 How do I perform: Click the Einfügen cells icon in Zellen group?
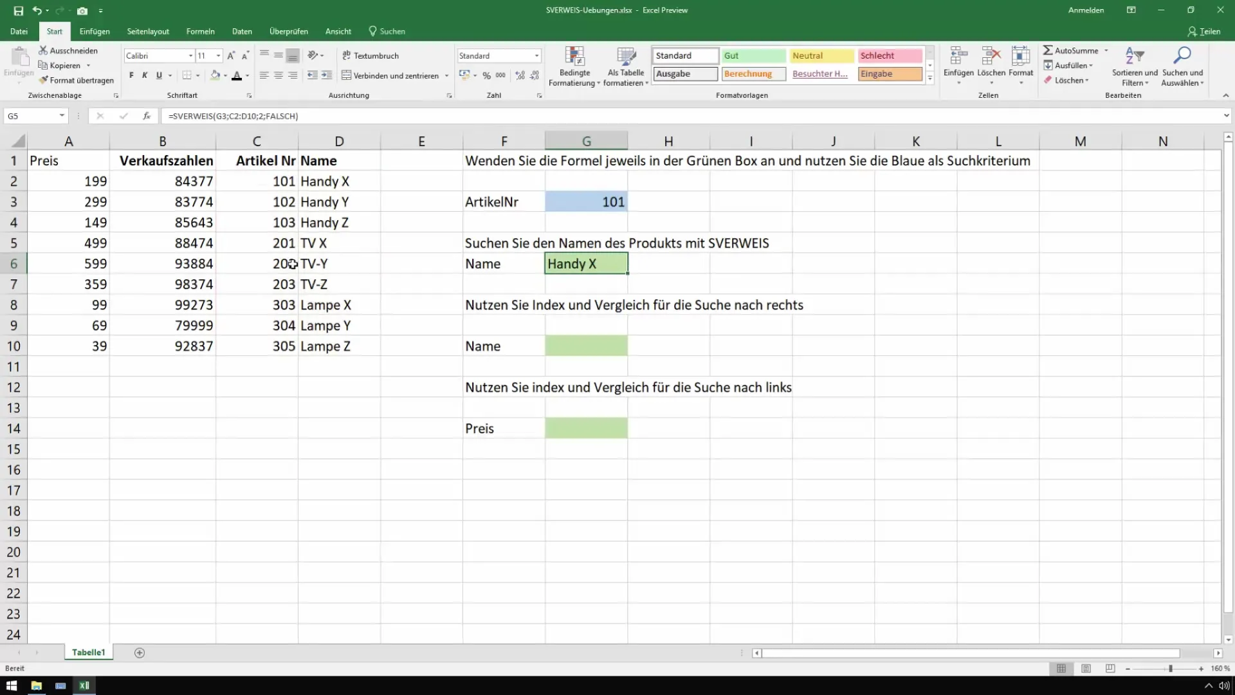pyautogui.click(x=958, y=56)
